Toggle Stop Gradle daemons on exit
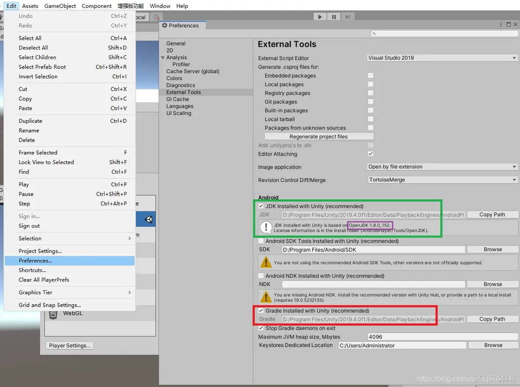The height and width of the screenshot is (387, 520). pyautogui.click(x=261, y=328)
